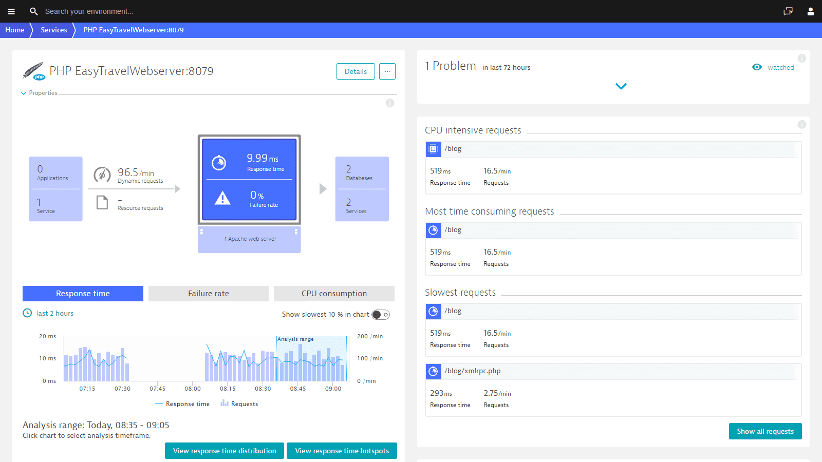Viewport: 822px width, 462px height.
Task: Toggle the watched eye icon
Action: click(757, 67)
